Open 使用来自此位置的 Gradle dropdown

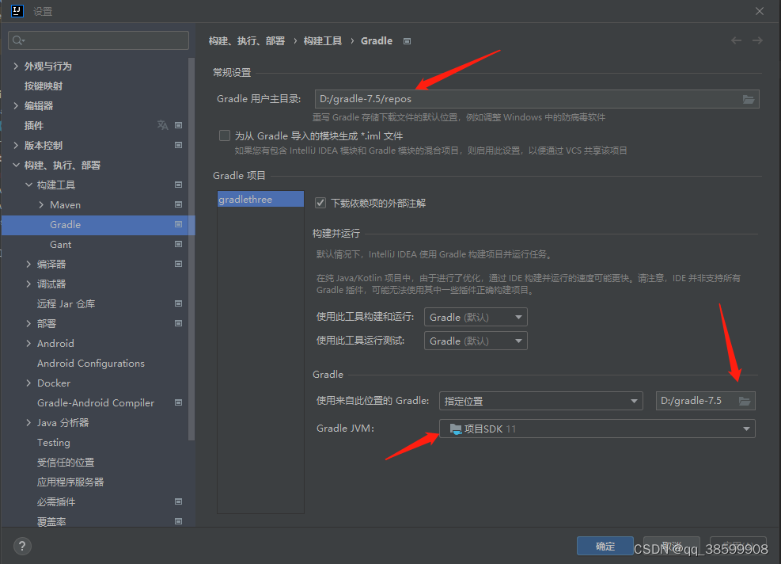[x=541, y=401]
